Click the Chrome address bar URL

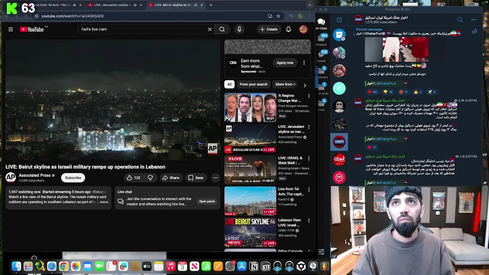tap(73, 16)
